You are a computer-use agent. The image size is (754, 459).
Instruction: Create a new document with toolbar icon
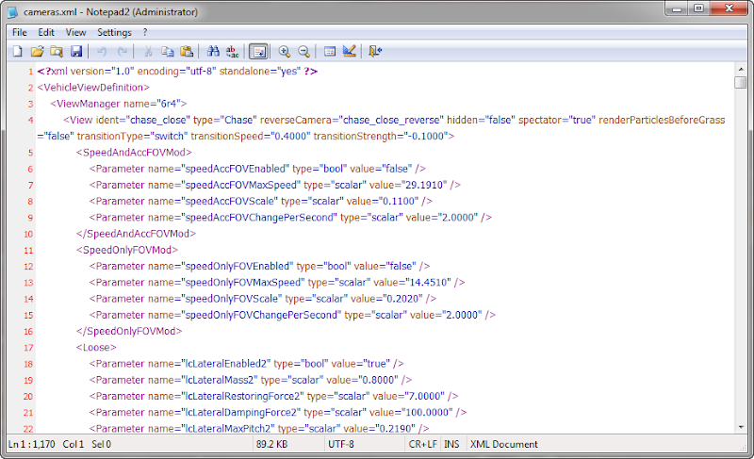17,52
